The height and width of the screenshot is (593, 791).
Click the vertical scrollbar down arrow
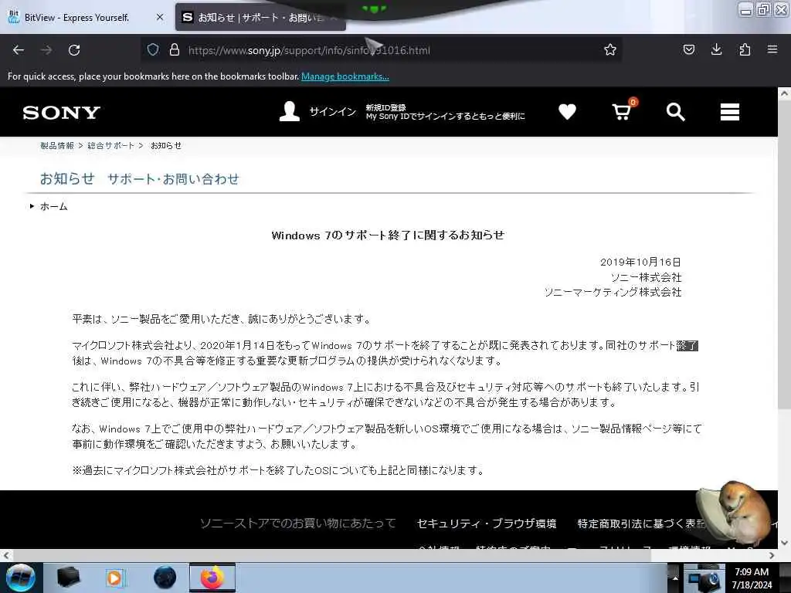pyautogui.click(x=784, y=543)
